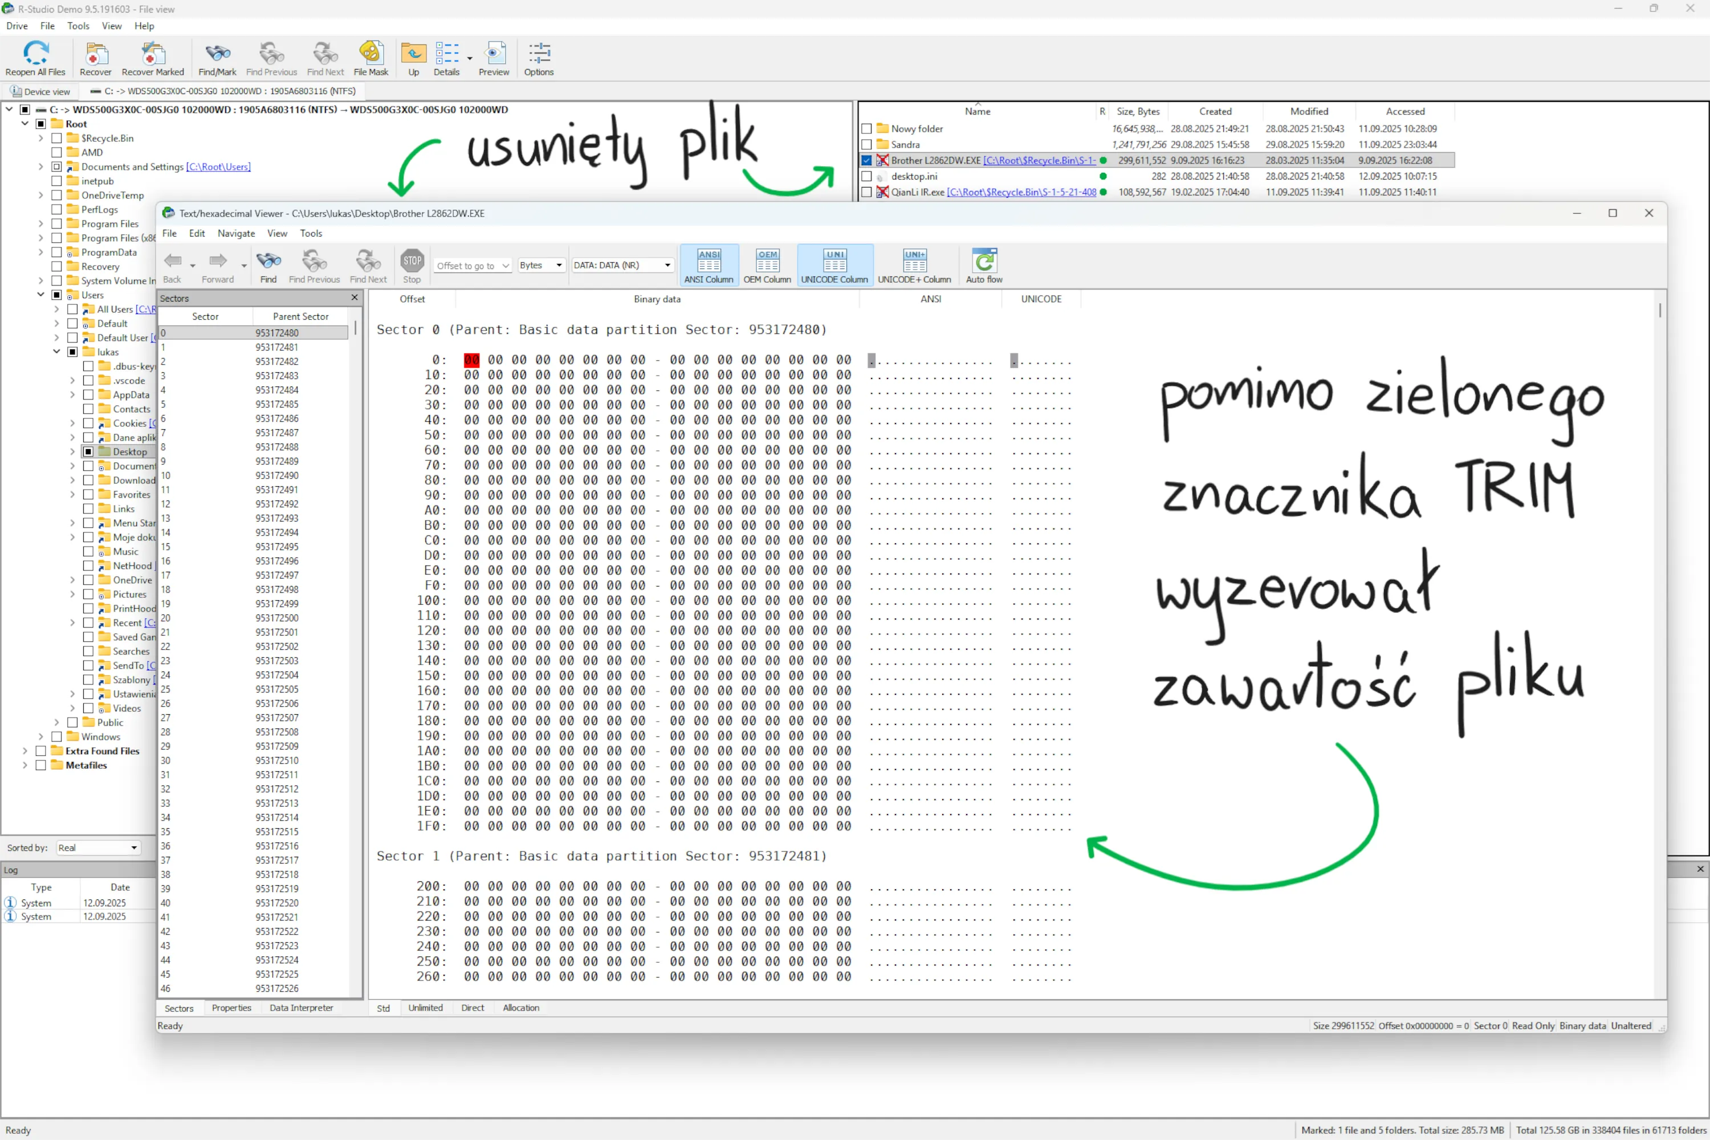Expand the Extra Found Files node
This screenshot has height=1140, width=1710.
(26, 751)
